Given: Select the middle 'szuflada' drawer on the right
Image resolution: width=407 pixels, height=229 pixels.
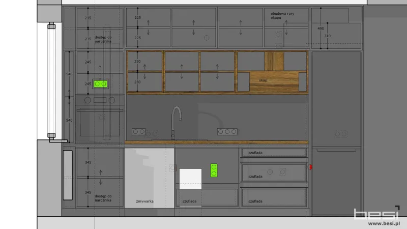Looking at the screenshot, I should point(274,173).
